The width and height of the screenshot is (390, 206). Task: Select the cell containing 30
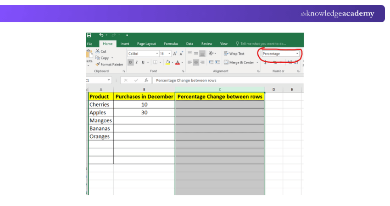coord(144,113)
